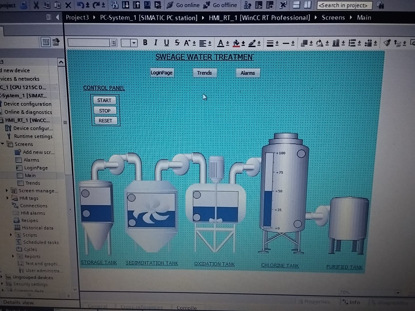
Task: Toggle Italic text formatting
Action: [x=156, y=43]
